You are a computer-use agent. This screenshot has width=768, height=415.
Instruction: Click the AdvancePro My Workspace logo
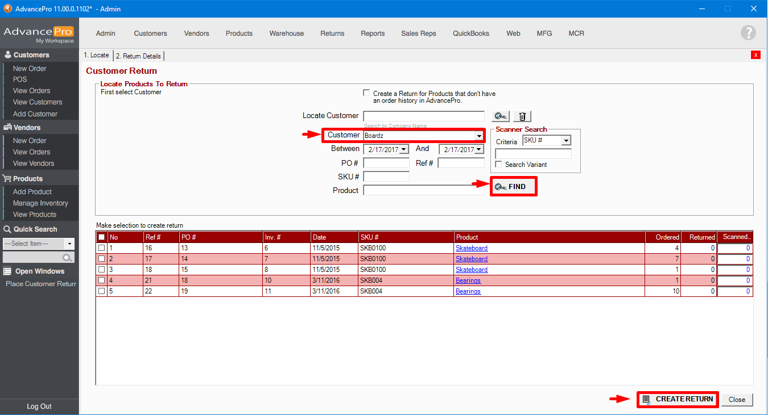tap(39, 33)
